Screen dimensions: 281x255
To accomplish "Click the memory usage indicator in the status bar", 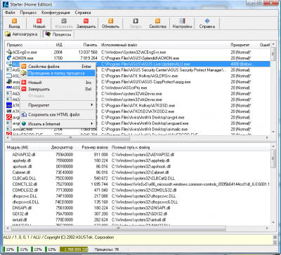I will coord(74,249).
